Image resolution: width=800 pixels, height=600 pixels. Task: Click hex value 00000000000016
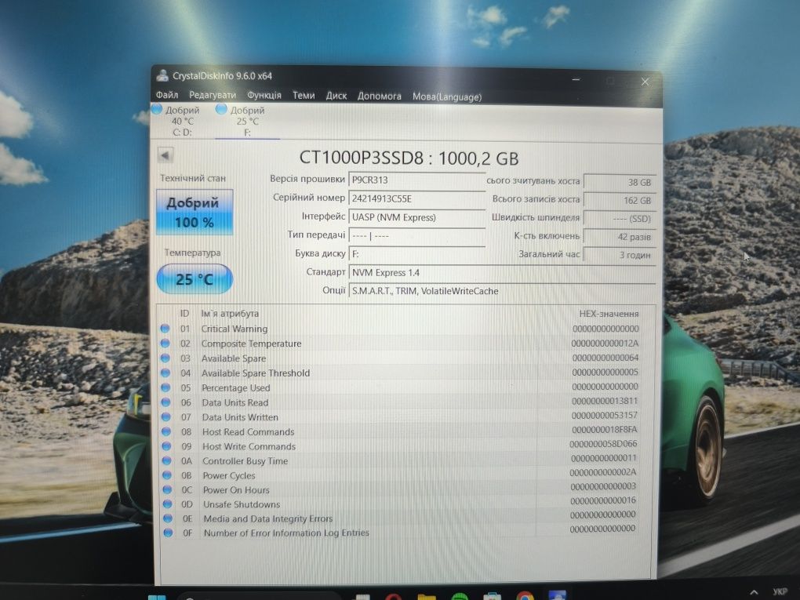click(603, 500)
